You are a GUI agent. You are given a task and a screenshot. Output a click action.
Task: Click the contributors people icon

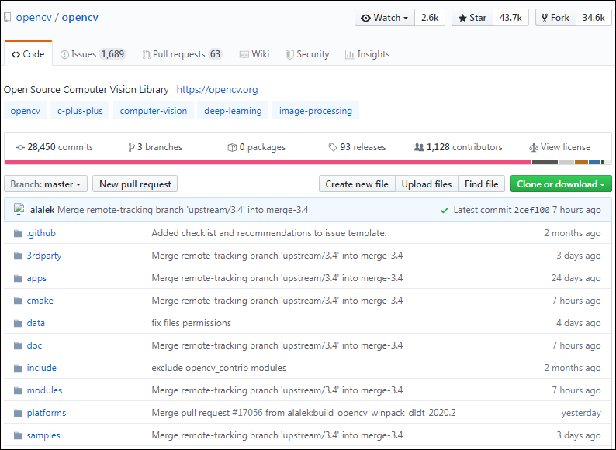[x=419, y=147]
